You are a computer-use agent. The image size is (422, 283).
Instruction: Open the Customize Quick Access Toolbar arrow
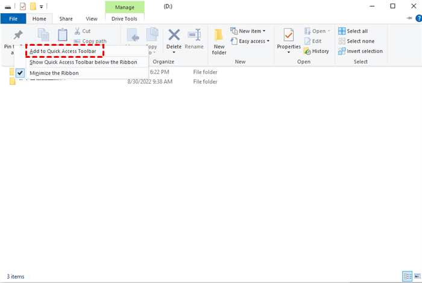pyautogui.click(x=41, y=7)
